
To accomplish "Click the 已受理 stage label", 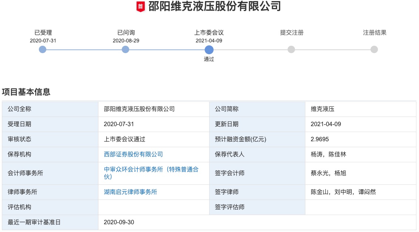I will coord(43,32).
